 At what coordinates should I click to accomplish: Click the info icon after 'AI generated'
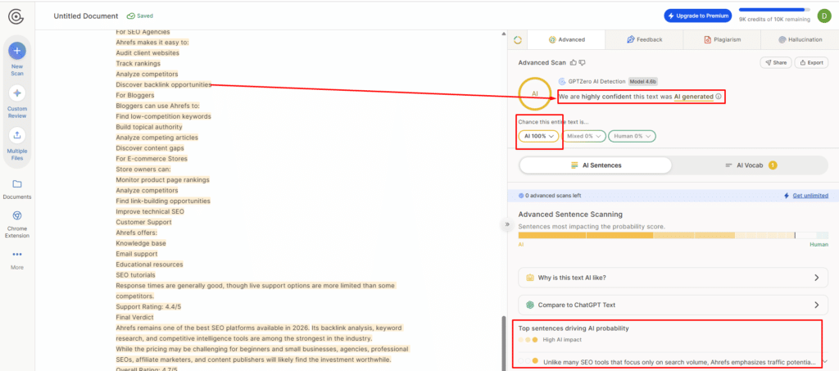pos(718,97)
